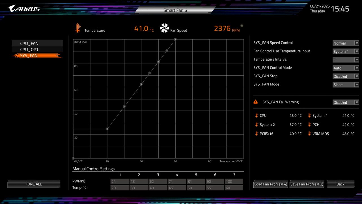Click the warning triangle beside SYS_FAN Fail Warning

click(x=256, y=102)
